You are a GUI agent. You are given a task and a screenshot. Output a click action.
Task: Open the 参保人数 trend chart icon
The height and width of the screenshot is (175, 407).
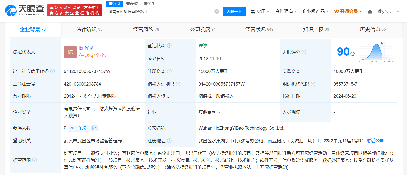click(x=94, y=128)
